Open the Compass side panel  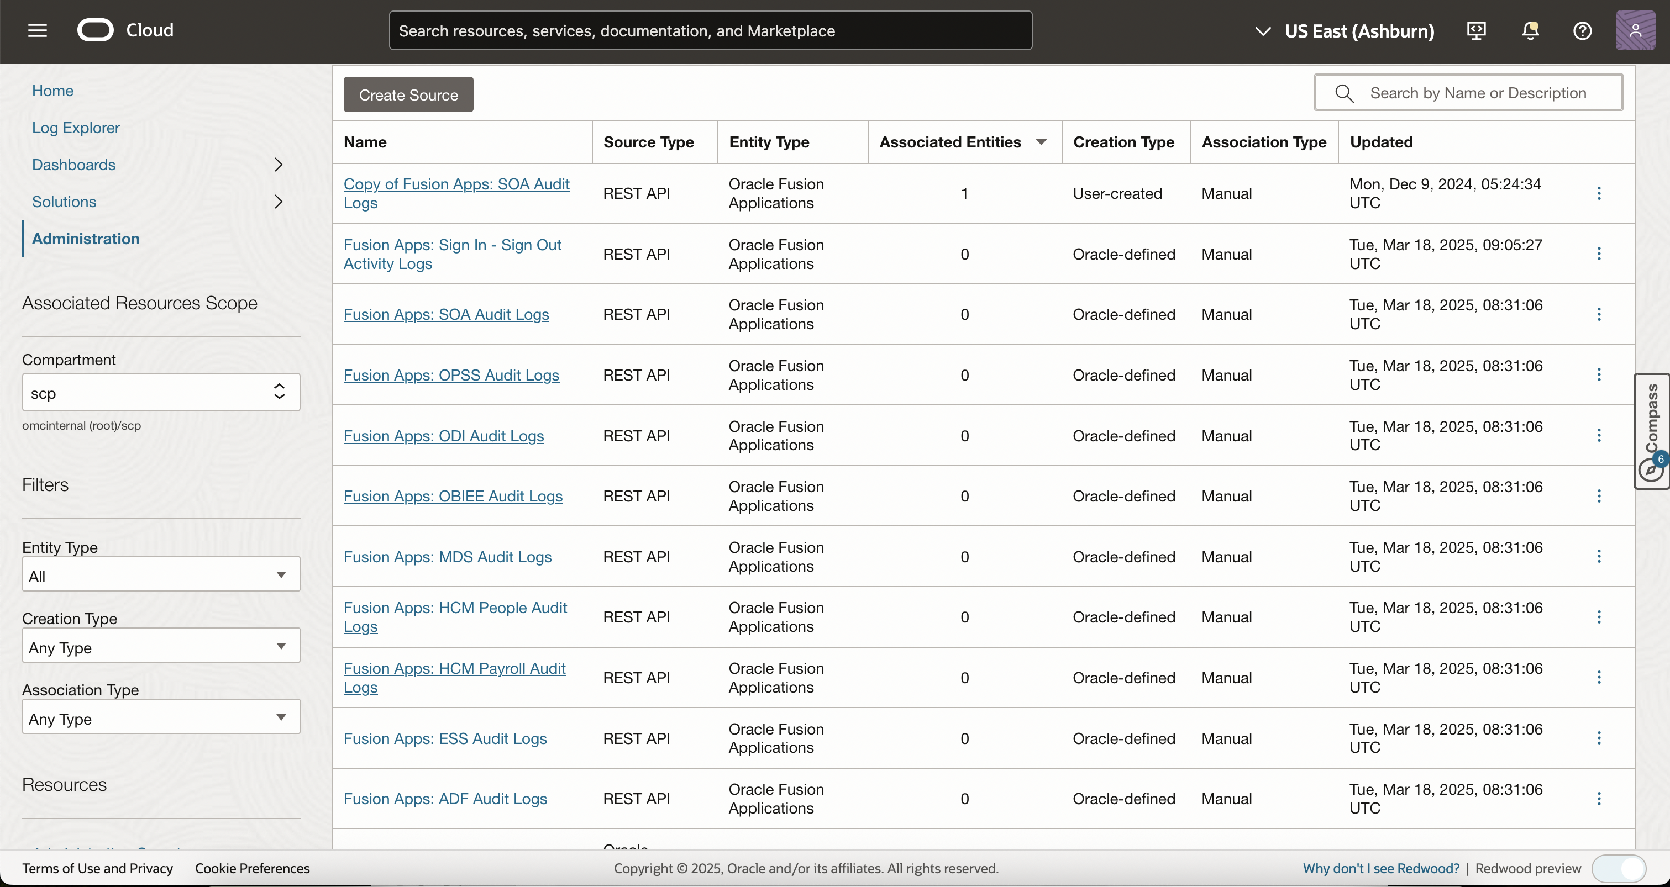pyautogui.click(x=1651, y=431)
